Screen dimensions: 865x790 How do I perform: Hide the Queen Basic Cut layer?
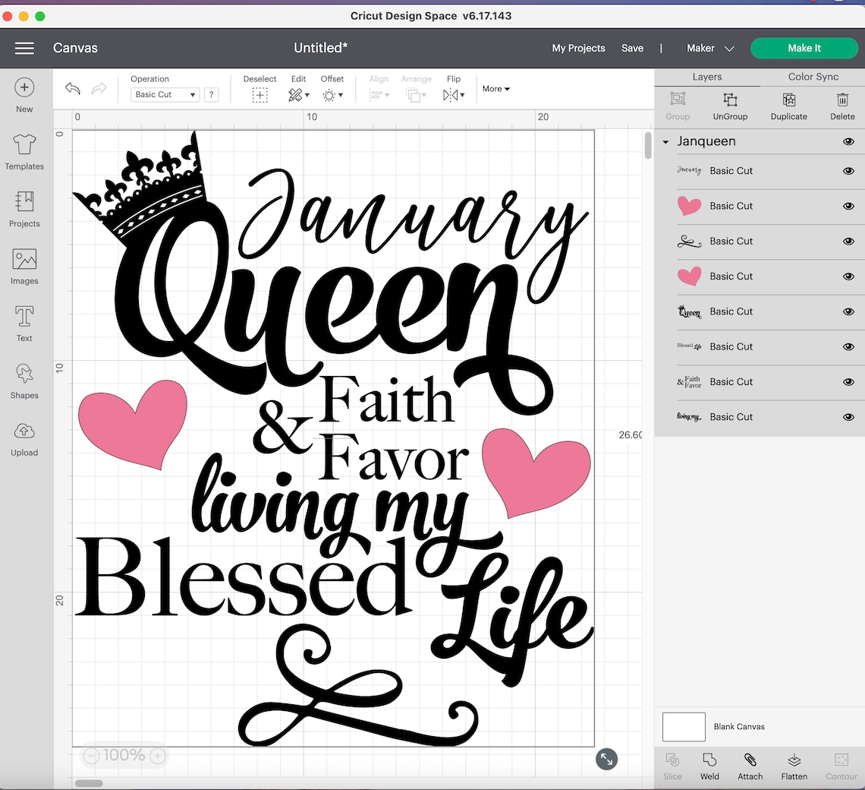click(848, 311)
